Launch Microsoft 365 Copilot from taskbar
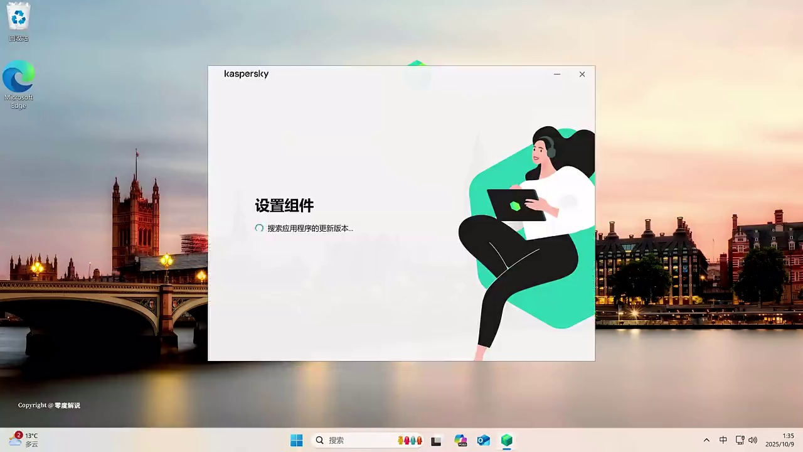 pos(460,441)
